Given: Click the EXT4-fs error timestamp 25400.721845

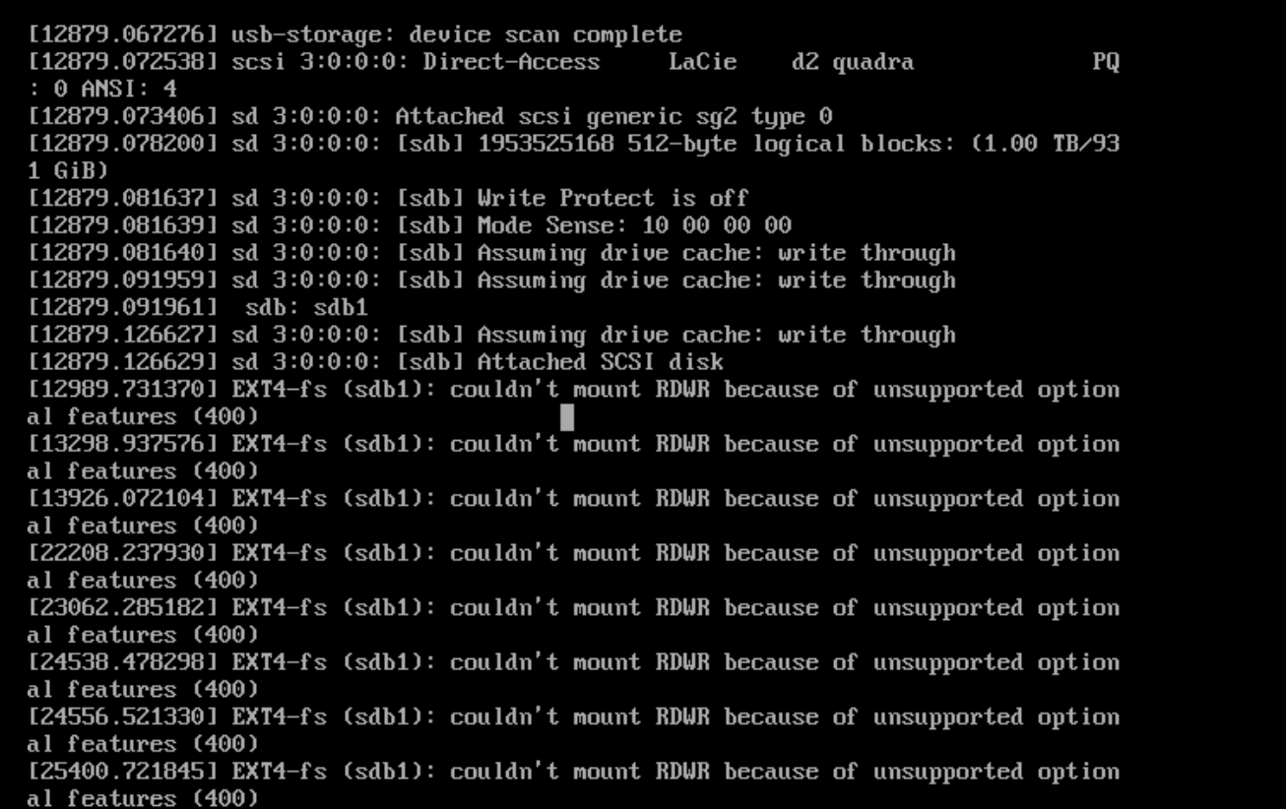Looking at the screenshot, I should coord(123,772).
